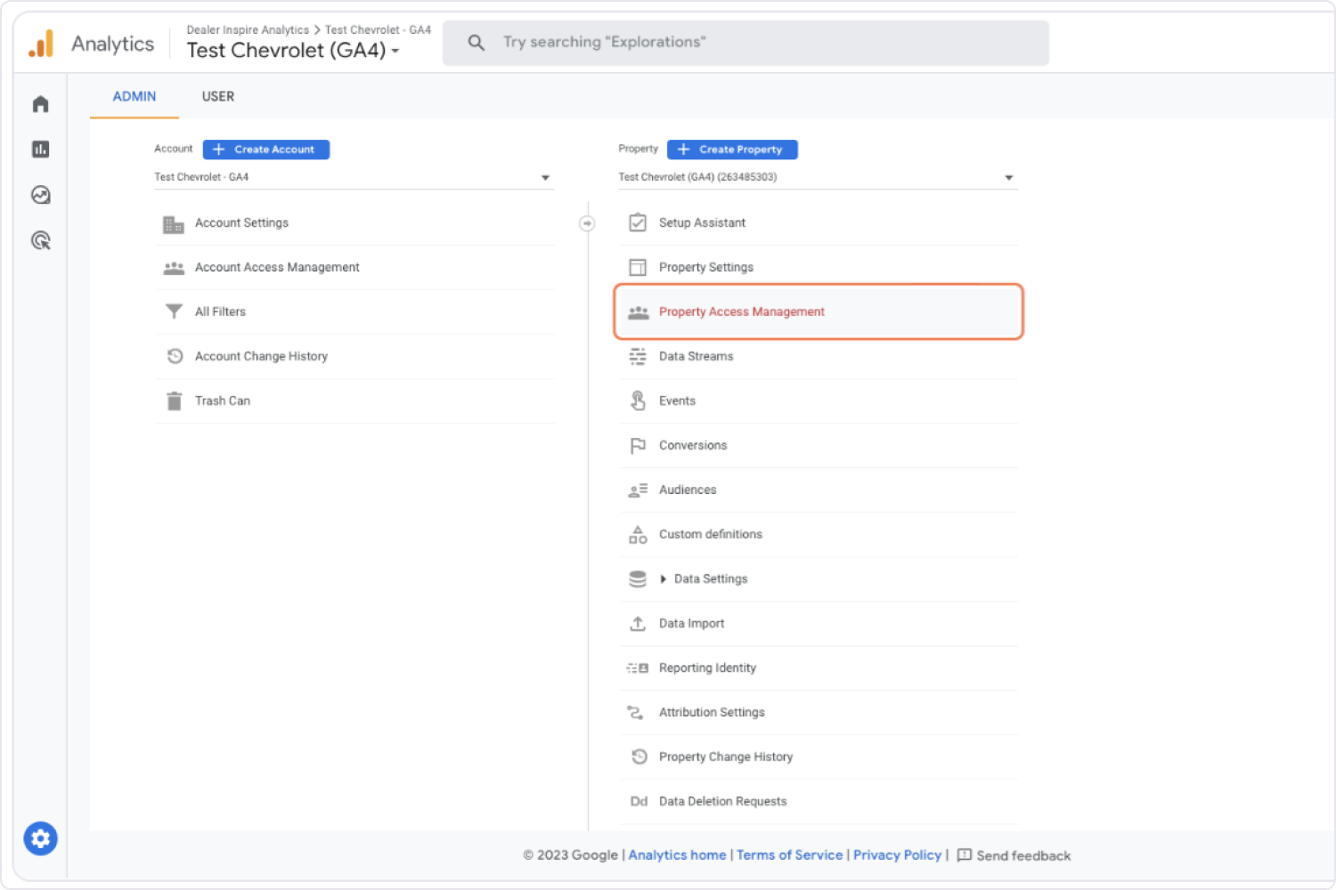This screenshot has height=890, width=1336.
Task: Click the Reporting Identity icon
Action: pyautogui.click(x=638, y=668)
